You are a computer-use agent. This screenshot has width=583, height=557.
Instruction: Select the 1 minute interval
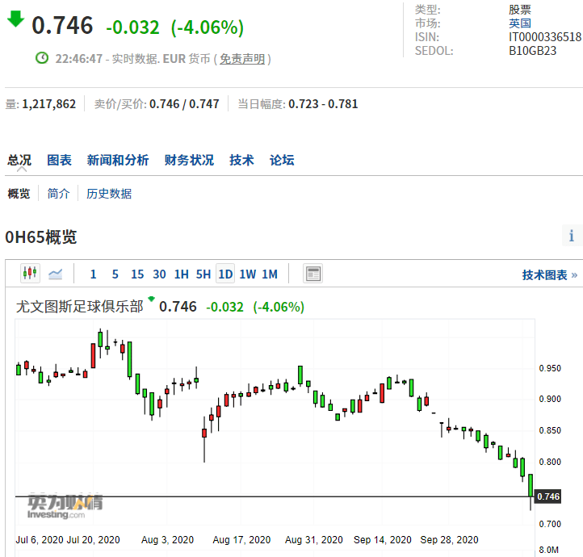(x=94, y=274)
